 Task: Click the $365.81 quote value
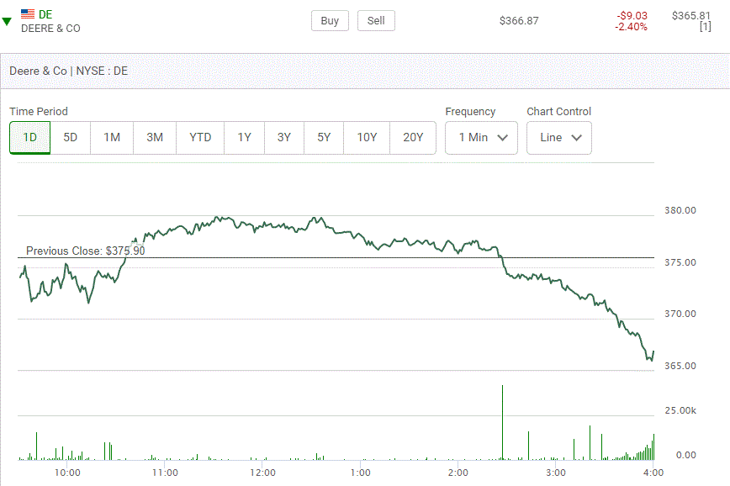tap(691, 15)
